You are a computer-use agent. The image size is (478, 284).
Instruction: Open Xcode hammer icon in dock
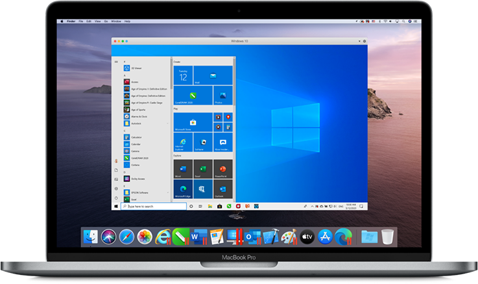(x=271, y=237)
